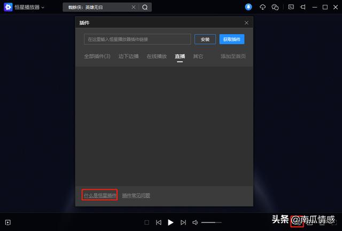
Task: Click 添加至首页 link
Action: 233,57
